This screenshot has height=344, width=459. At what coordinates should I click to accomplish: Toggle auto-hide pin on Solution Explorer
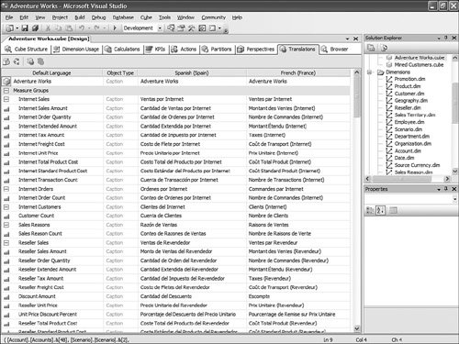(x=446, y=38)
